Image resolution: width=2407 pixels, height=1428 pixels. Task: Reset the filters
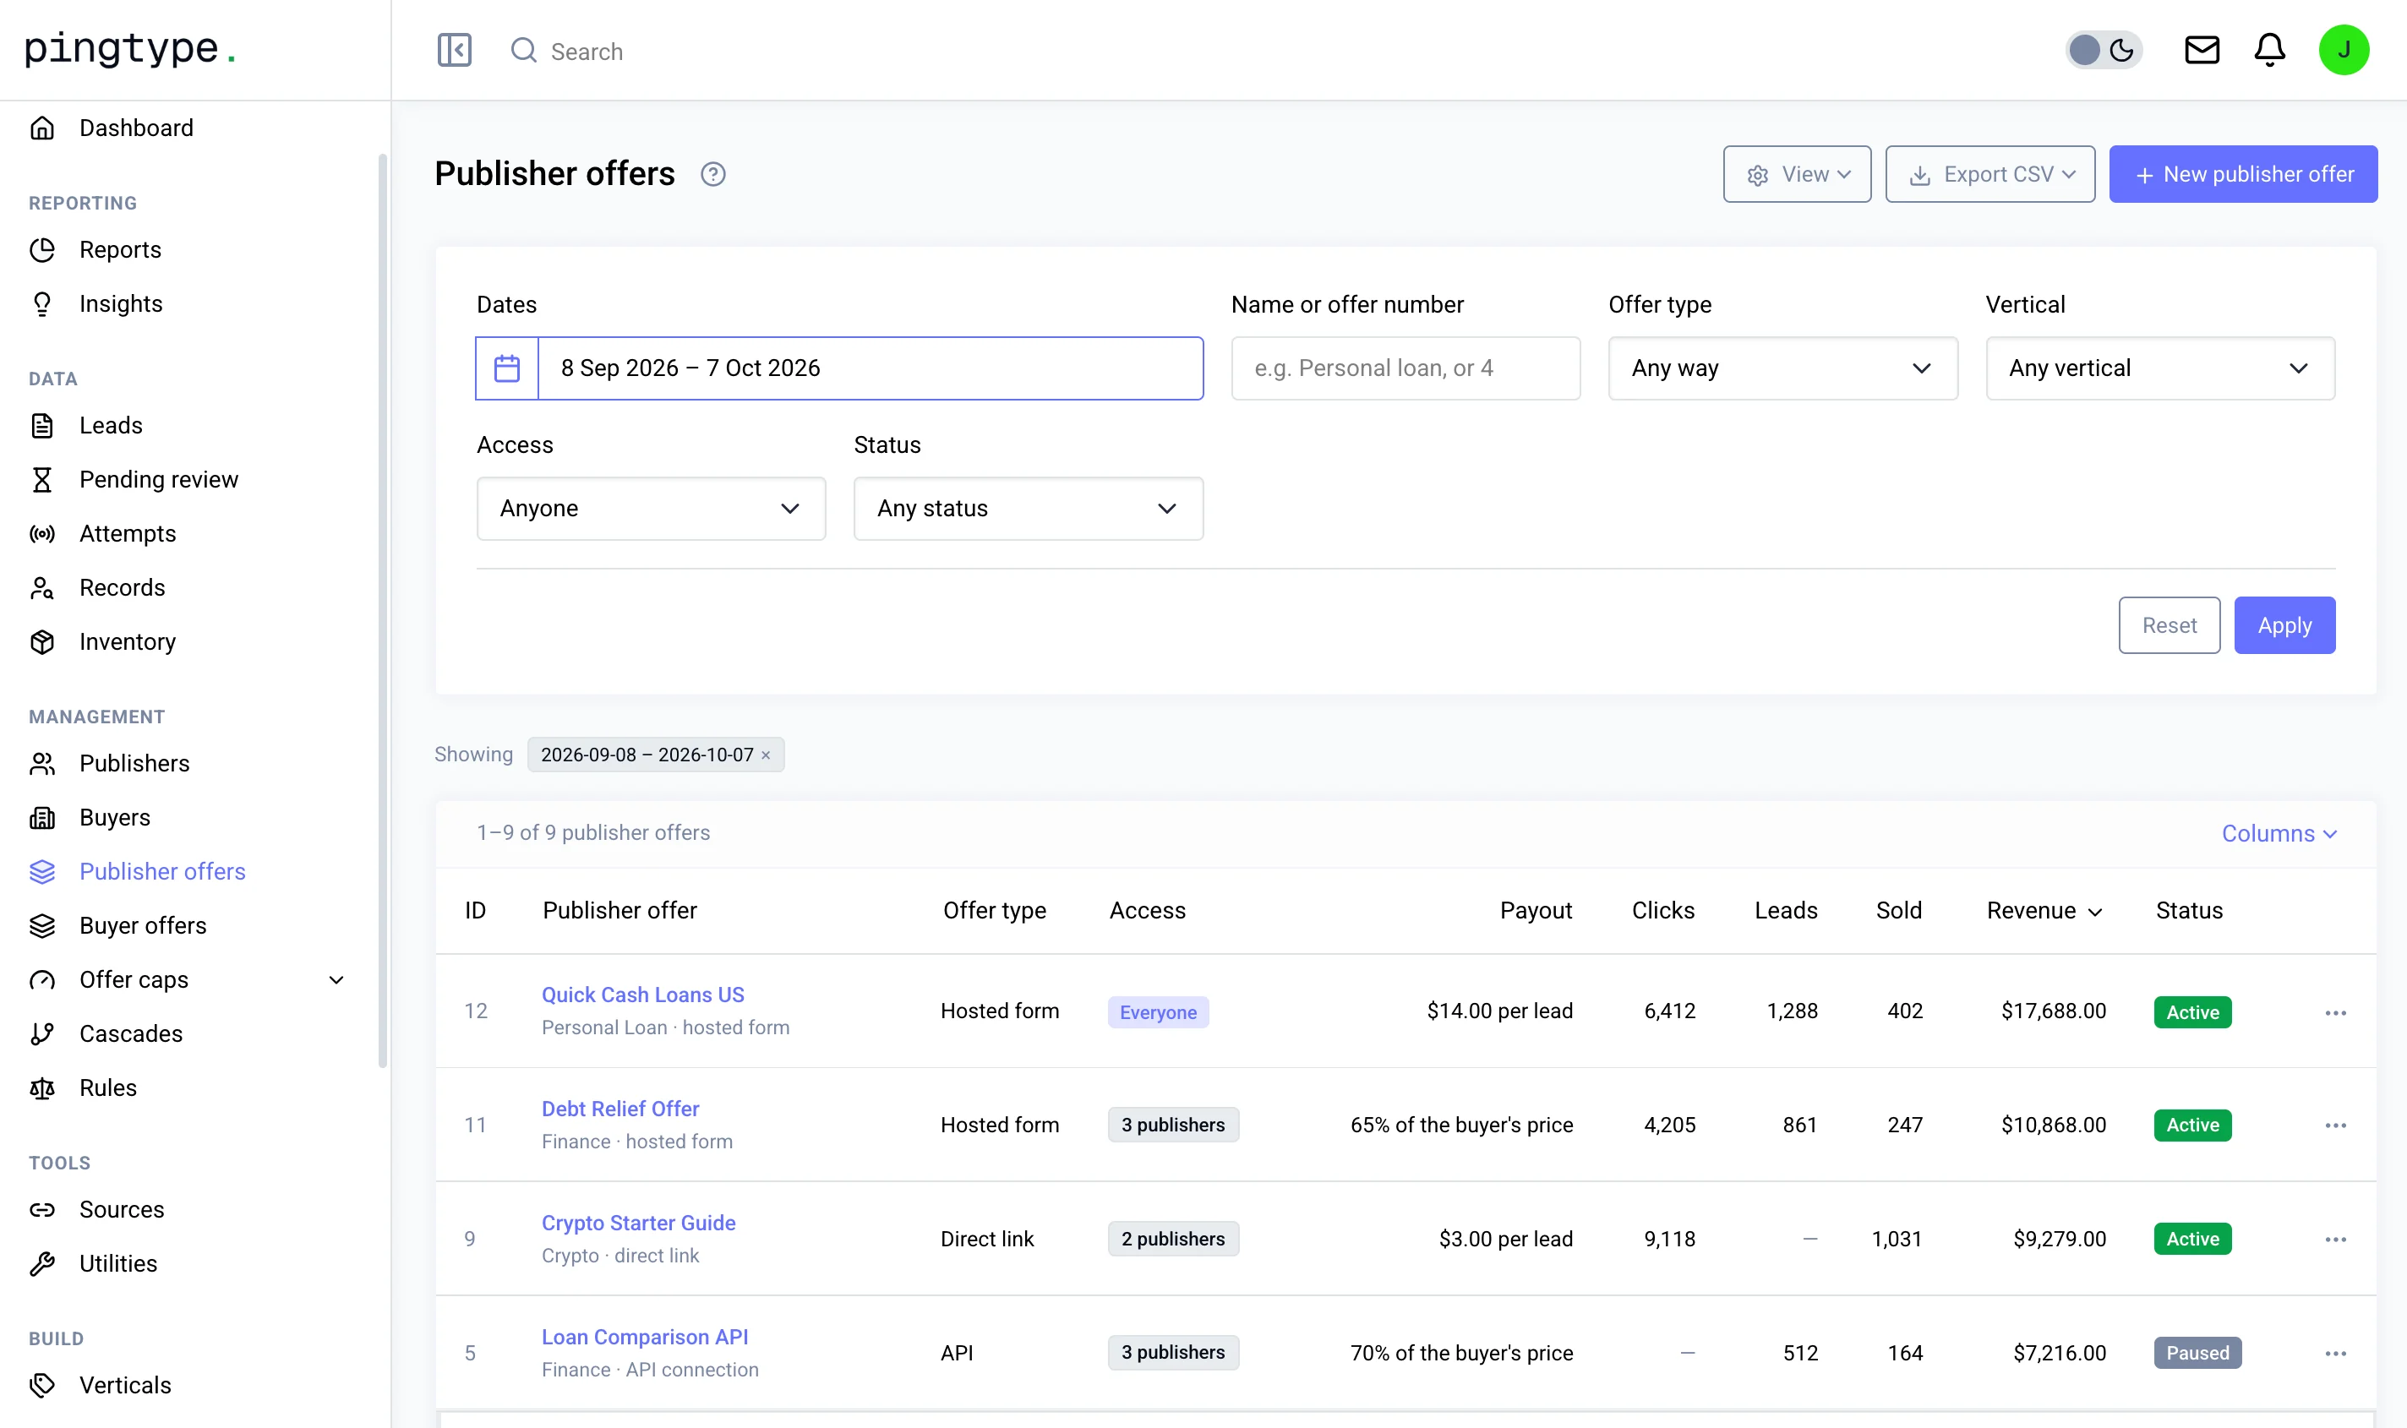(x=2169, y=625)
